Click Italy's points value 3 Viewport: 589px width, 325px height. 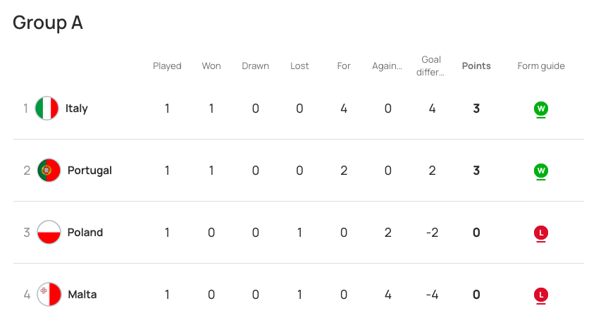(476, 109)
